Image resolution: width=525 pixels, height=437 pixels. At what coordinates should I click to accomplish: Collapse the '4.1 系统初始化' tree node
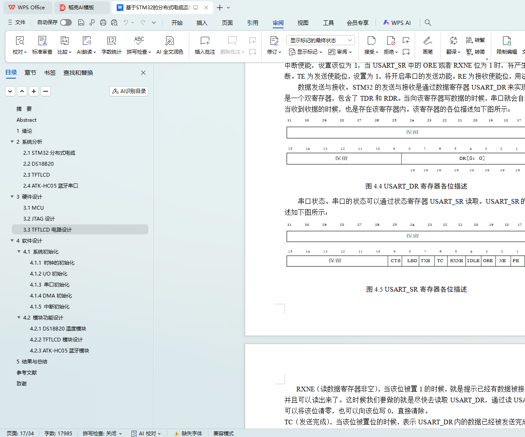point(19,251)
